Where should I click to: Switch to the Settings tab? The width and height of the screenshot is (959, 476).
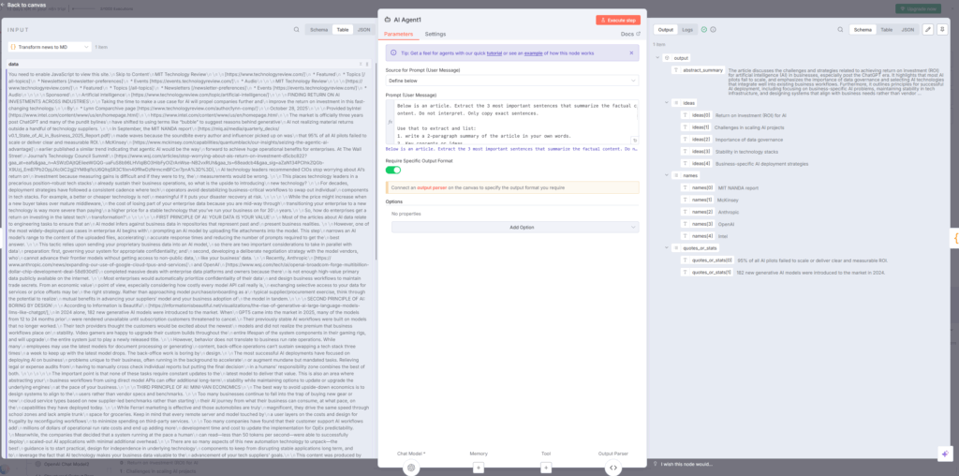pos(436,34)
